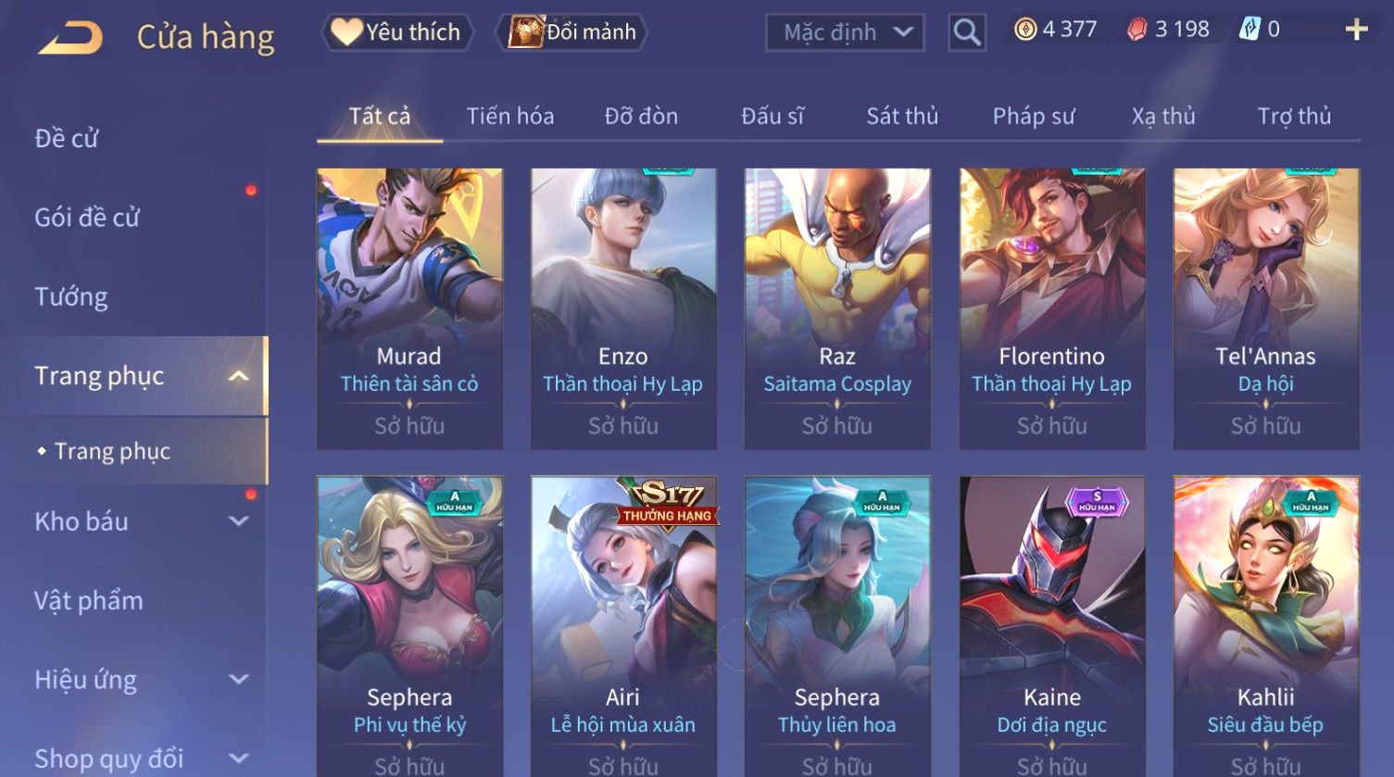Open the Mặc định sort dropdown
This screenshot has height=777, width=1394.
coord(845,32)
